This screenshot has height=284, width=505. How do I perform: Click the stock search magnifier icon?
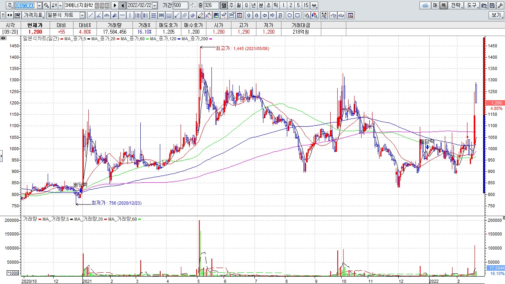pos(46,5)
